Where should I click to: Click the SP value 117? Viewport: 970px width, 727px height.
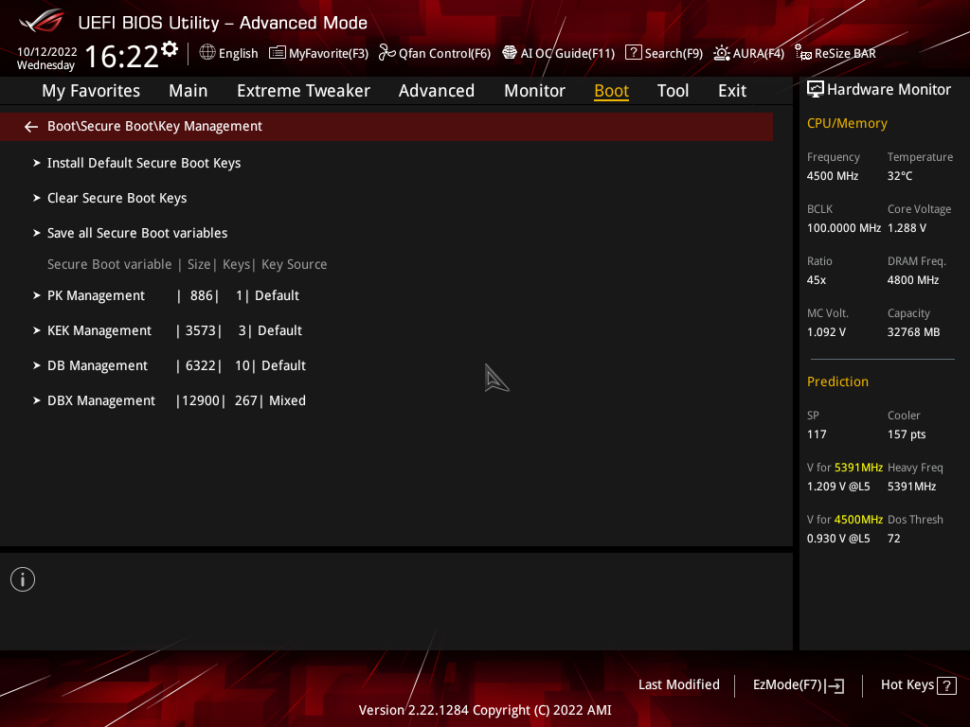pyautogui.click(x=816, y=434)
